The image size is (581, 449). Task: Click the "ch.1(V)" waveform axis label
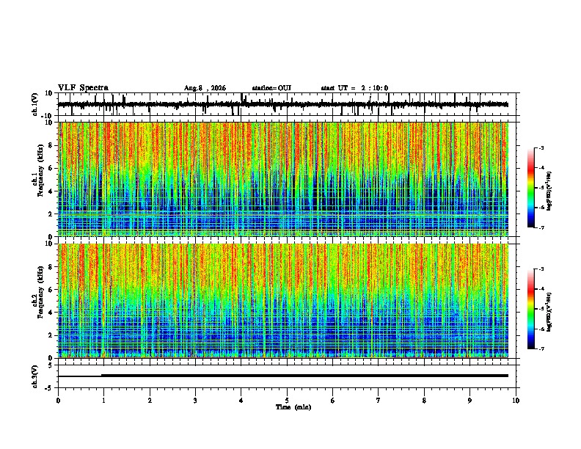point(35,104)
